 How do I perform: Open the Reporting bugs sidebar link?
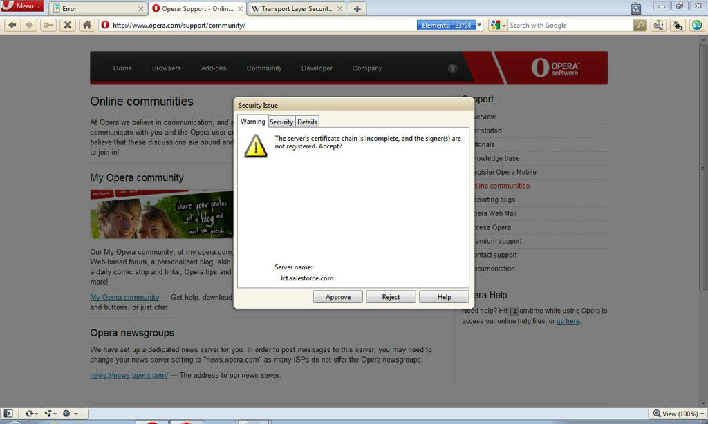tap(494, 200)
